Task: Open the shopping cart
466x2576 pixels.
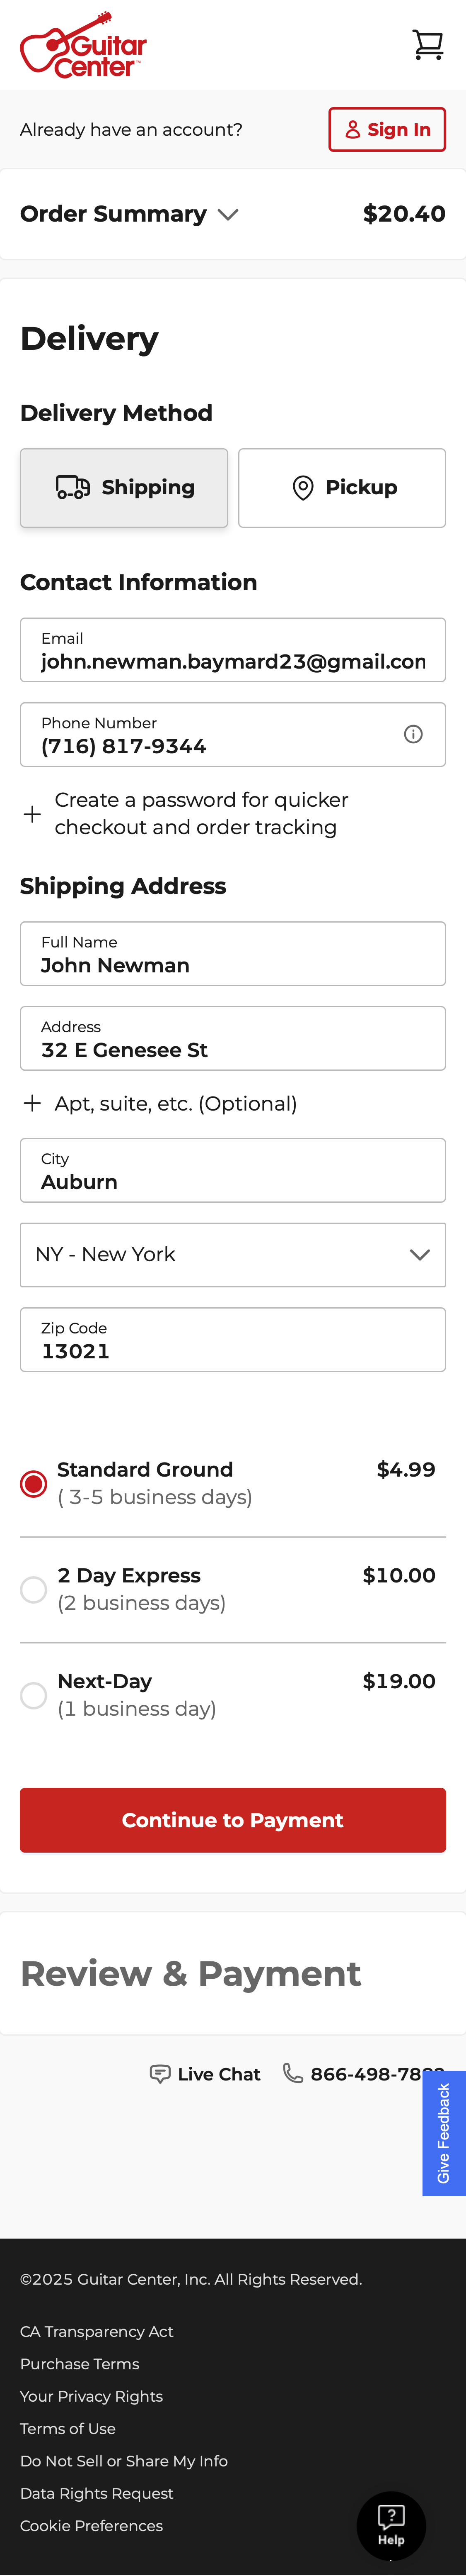Action: tap(428, 44)
